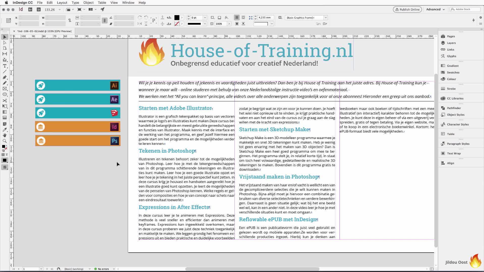Select the Type tool
Screen dimensions: 484x272
(x=5, y=66)
